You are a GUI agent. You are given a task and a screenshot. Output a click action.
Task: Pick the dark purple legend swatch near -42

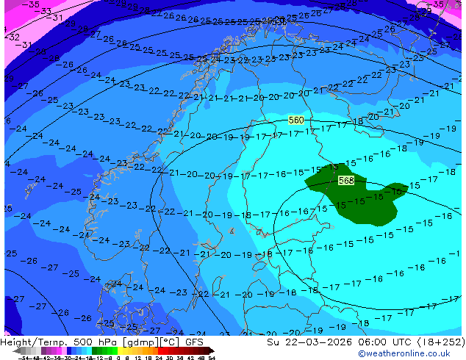pyautogui.click(x=43, y=350)
